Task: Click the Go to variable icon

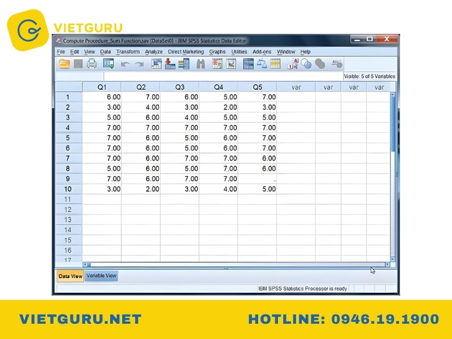Action: (x=170, y=64)
